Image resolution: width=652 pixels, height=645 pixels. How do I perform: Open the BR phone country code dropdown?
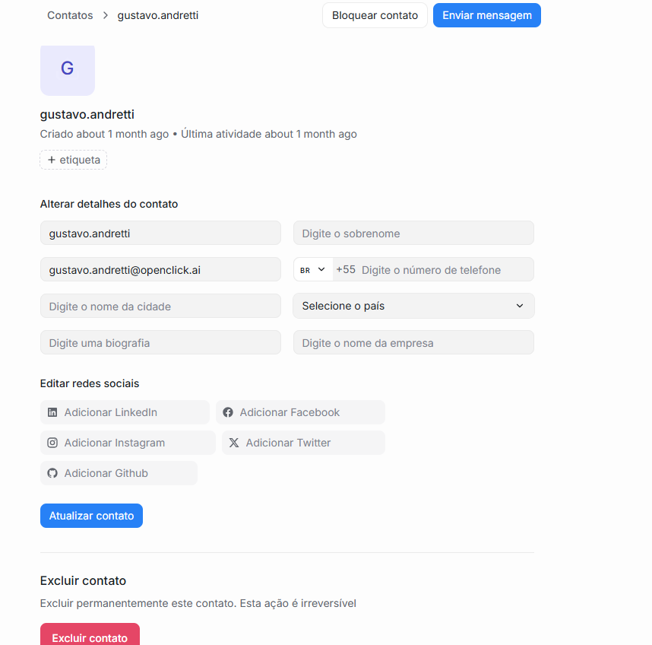(x=312, y=269)
